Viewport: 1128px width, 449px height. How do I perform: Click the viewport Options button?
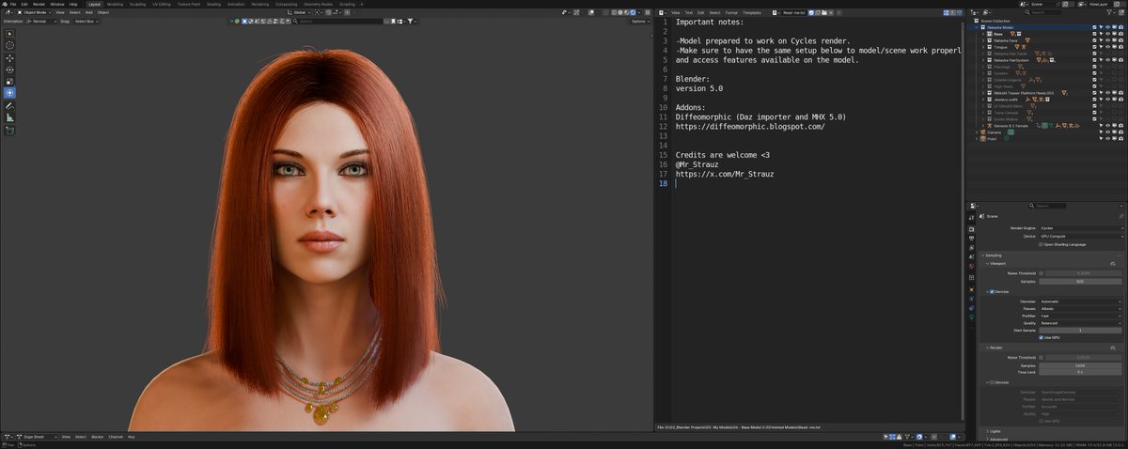[x=641, y=21]
